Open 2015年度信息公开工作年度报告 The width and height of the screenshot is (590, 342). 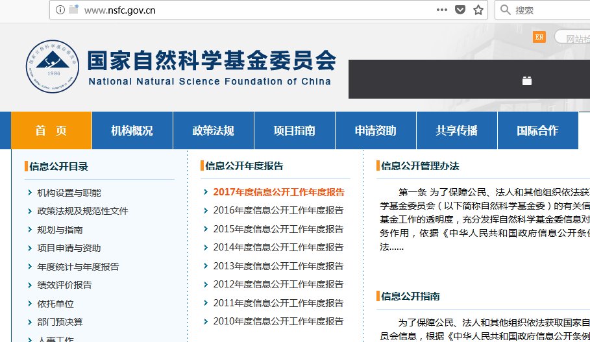[278, 229]
